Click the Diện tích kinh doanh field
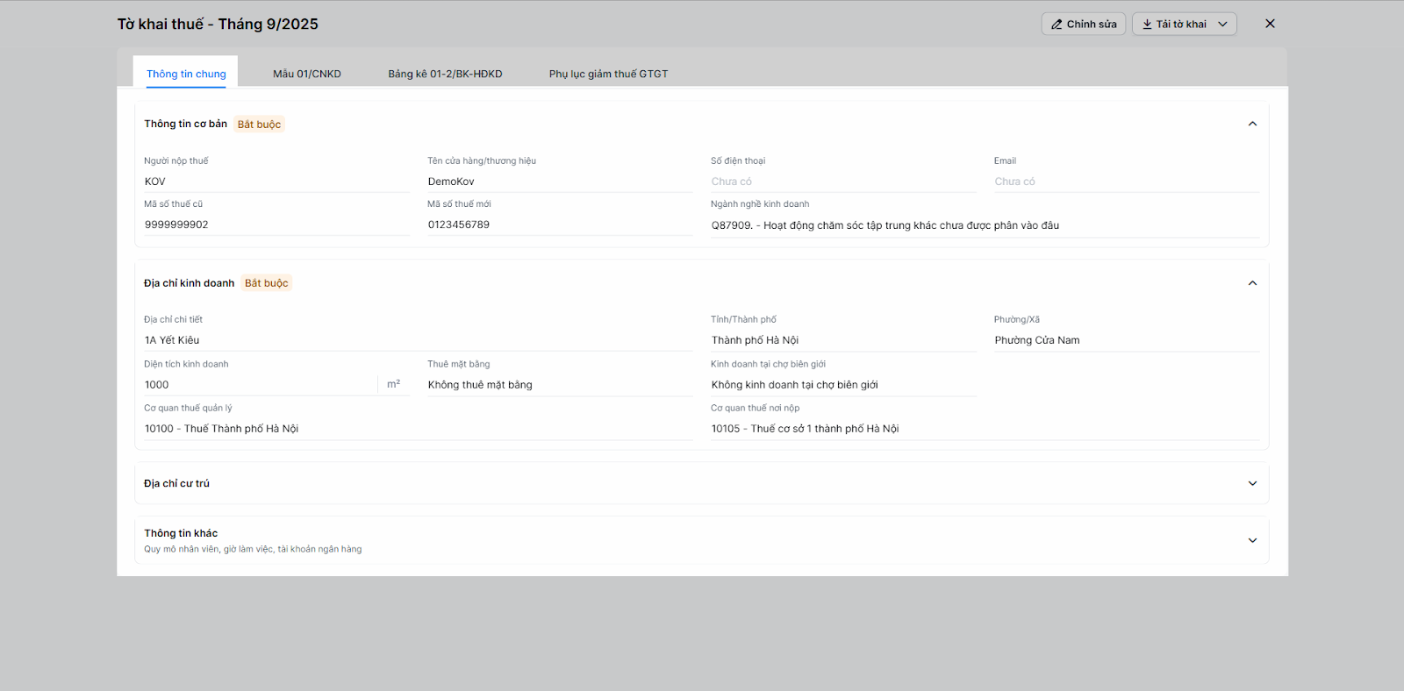The image size is (1404, 691). coord(261,385)
